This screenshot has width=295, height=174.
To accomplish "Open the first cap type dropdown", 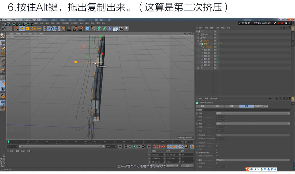I will (253, 113).
